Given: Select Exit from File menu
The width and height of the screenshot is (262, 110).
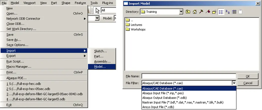Looking at the screenshot, I should (44, 105).
